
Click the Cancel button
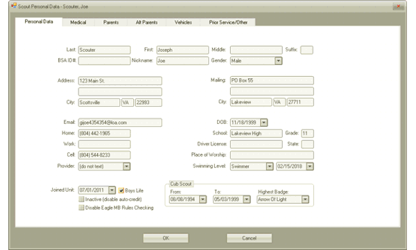click(249, 238)
